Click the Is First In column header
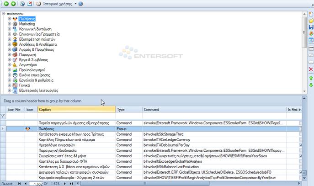 click(x=294, y=109)
